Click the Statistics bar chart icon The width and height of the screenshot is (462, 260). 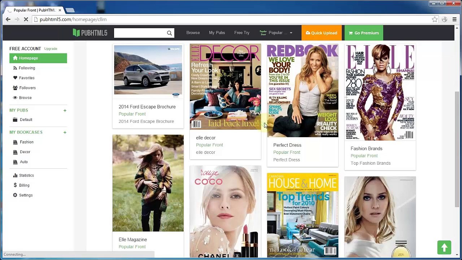coord(15,175)
